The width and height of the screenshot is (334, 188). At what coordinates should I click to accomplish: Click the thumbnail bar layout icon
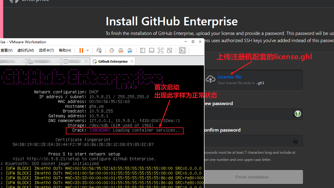tap(152, 50)
